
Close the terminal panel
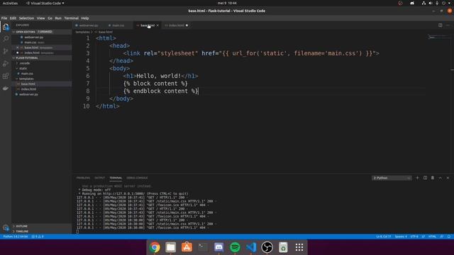[x=448, y=178]
